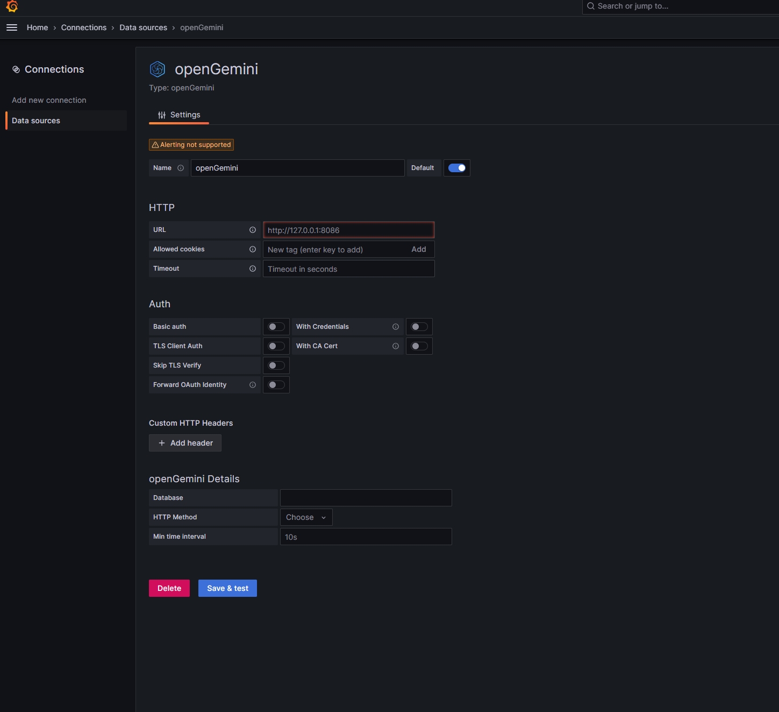Image resolution: width=779 pixels, height=712 pixels.
Task: Switch to the Settings tab
Action: [x=185, y=115]
